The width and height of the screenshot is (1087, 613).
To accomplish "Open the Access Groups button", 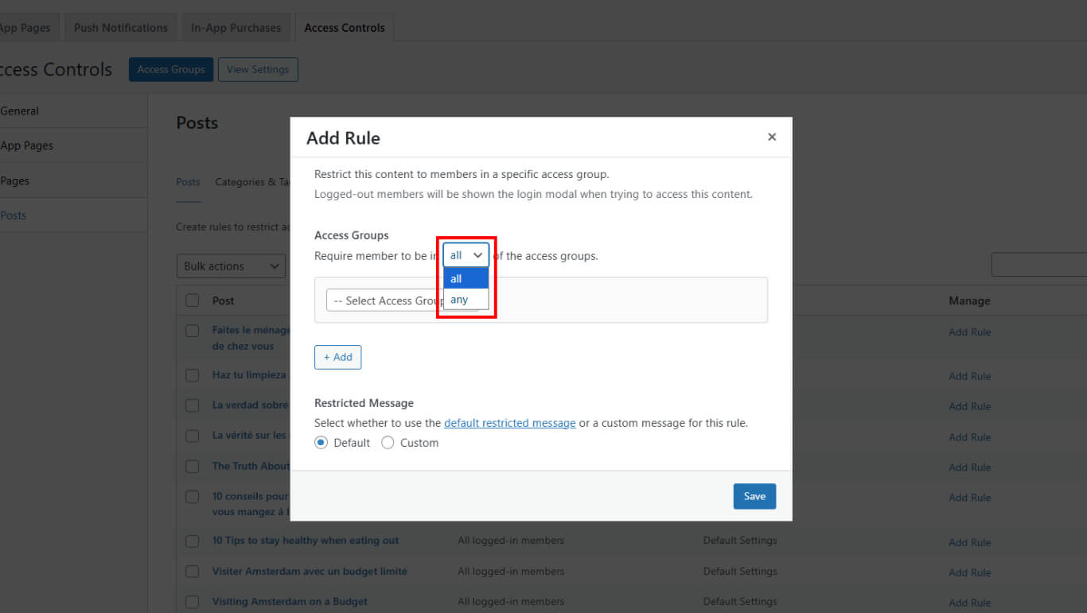I will click(x=171, y=69).
